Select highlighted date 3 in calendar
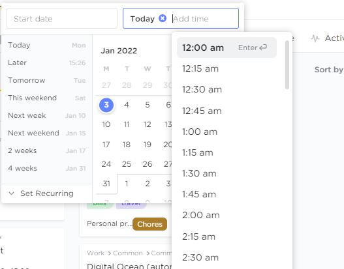 tap(106, 105)
